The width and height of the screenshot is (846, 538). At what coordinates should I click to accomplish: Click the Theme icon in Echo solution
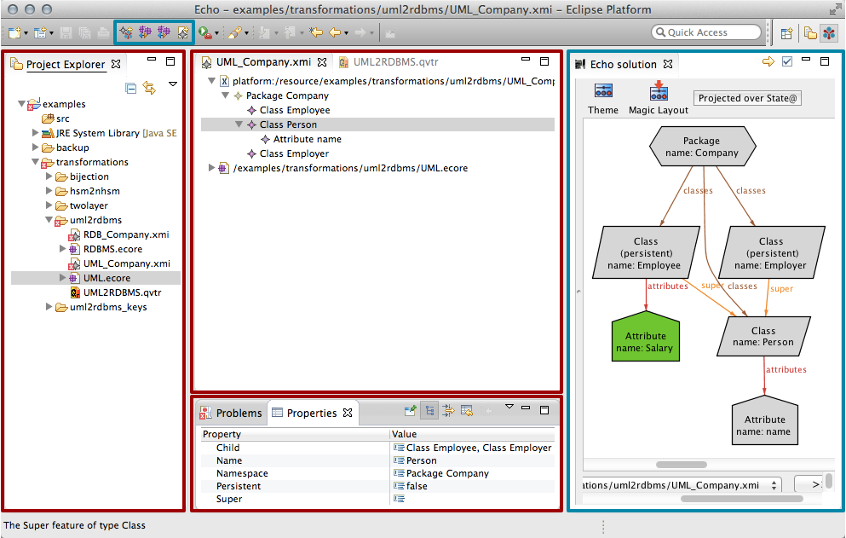(x=603, y=93)
